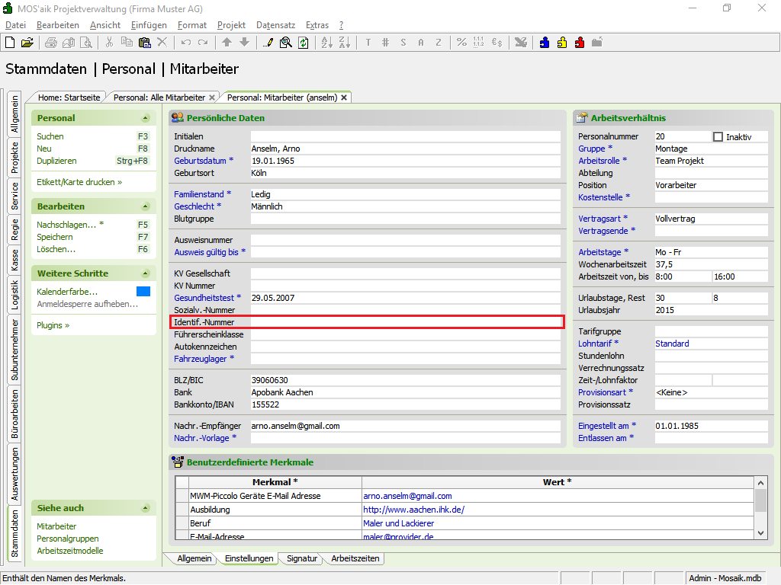This screenshot has height=585, width=781.
Task: Click the magnifier search toolbar icon
Action: click(285, 43)
